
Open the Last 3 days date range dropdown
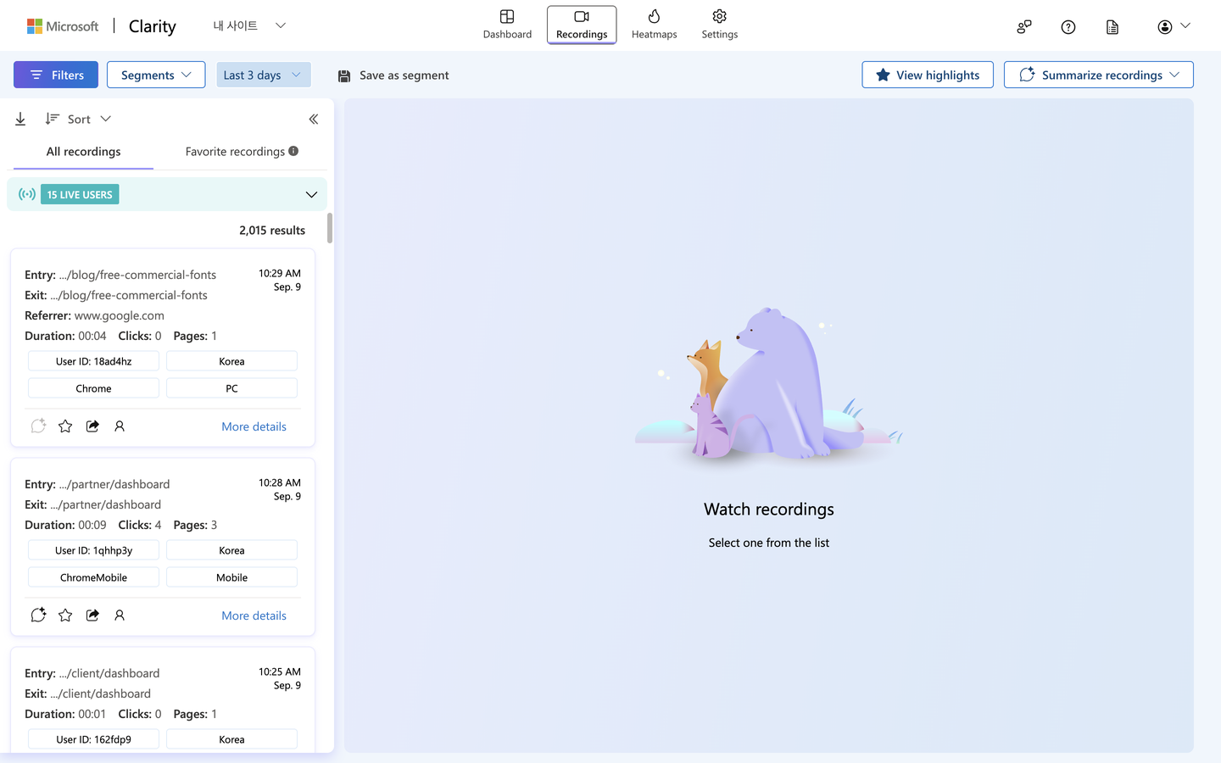click(264, 75)
